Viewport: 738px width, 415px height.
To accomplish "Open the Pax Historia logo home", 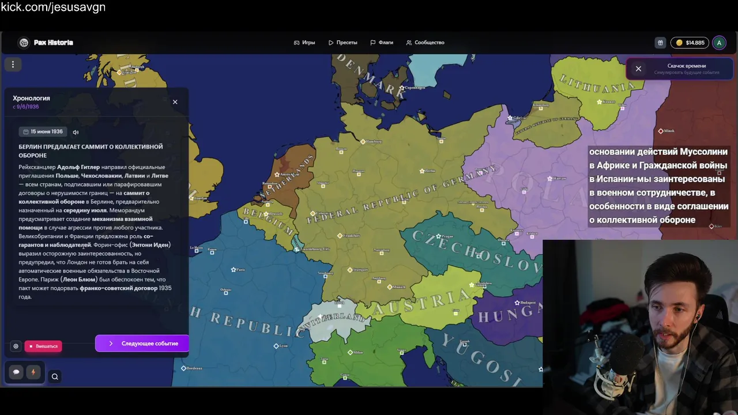I will tap(46, 43).
